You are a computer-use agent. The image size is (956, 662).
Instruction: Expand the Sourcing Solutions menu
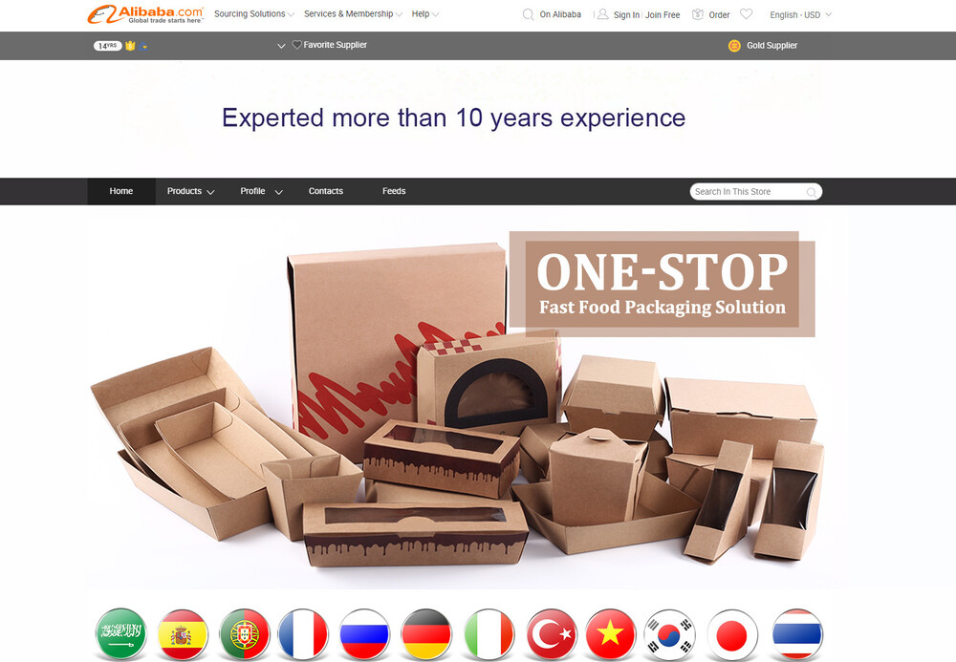(x=254, y=14)
